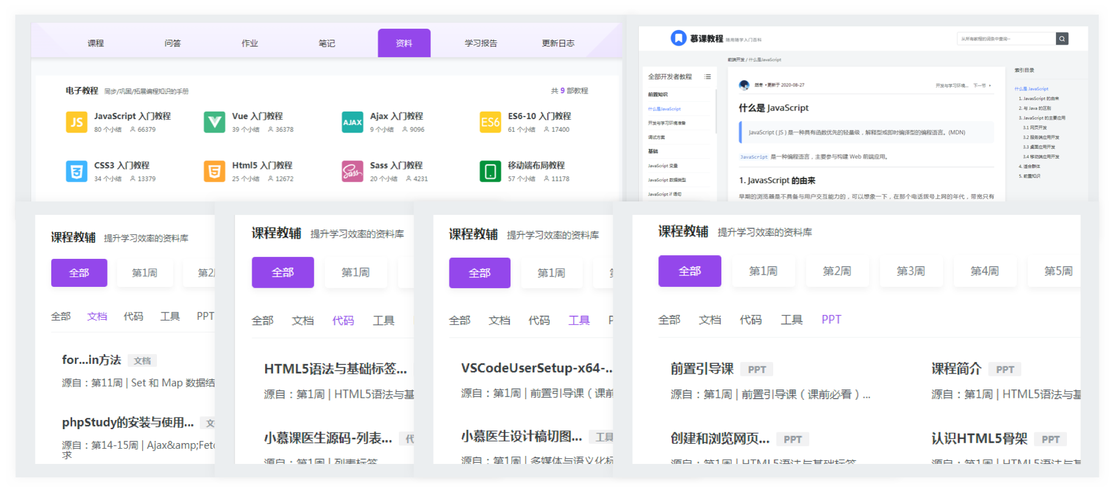Click the green Vue tutorial icon

coord(214,122)
